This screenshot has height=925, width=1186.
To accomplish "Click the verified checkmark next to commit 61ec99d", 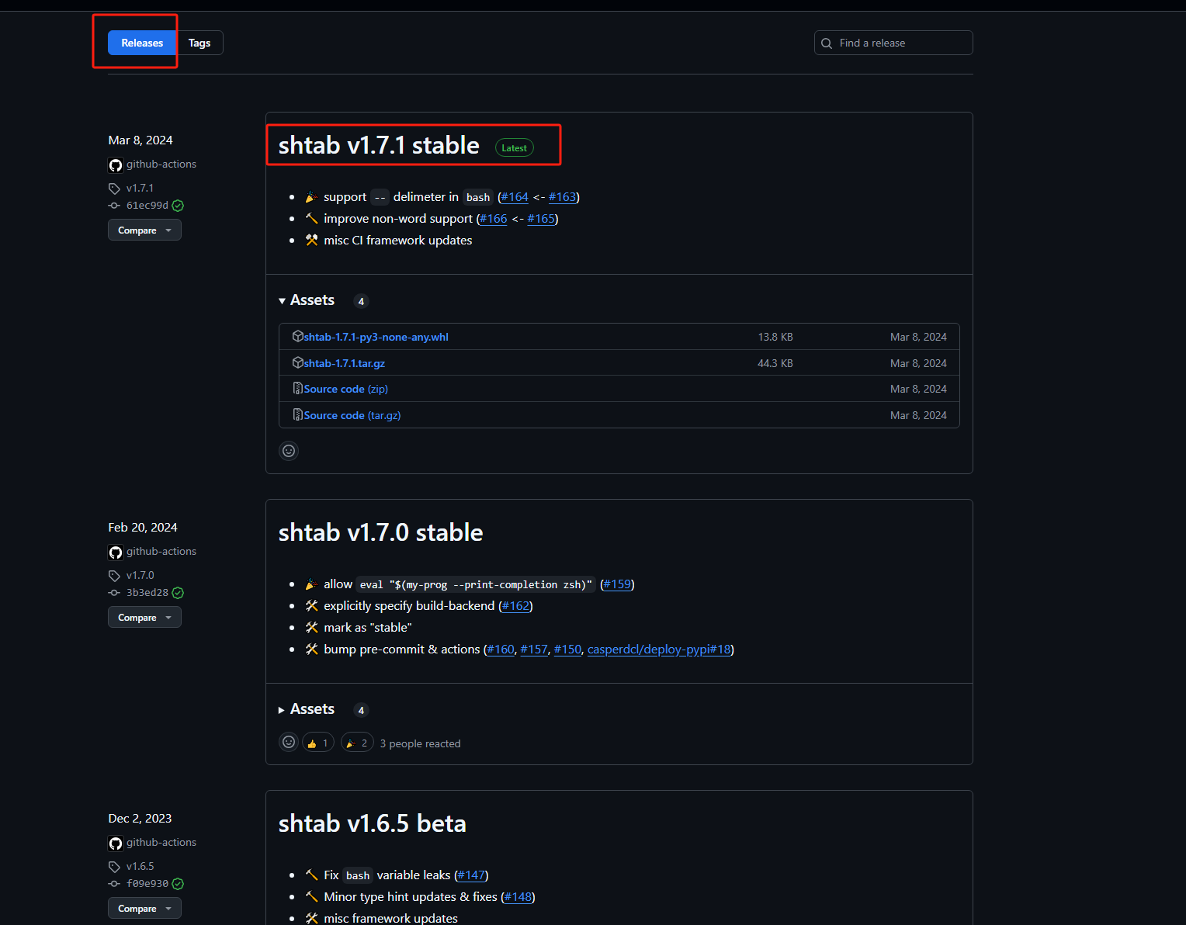I will 178,206.
